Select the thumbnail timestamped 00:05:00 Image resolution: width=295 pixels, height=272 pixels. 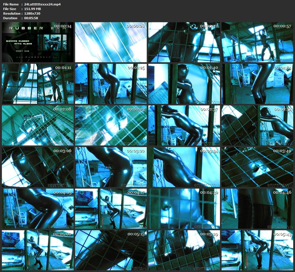[38, 250]
